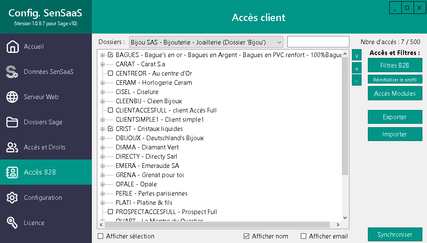Check the CLIENTACCESFULL checkbox
This screenshot has height=243, width=427.
[x=110, y=110]
